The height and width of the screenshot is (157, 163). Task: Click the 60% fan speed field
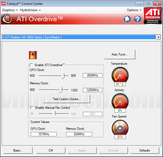point(93,114)
